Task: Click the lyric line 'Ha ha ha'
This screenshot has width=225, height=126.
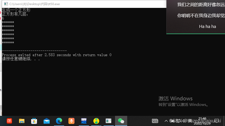Action: pyautogui.click(x=208, y=26)
